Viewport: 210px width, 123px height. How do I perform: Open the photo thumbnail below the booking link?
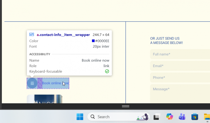coord(45,99)
